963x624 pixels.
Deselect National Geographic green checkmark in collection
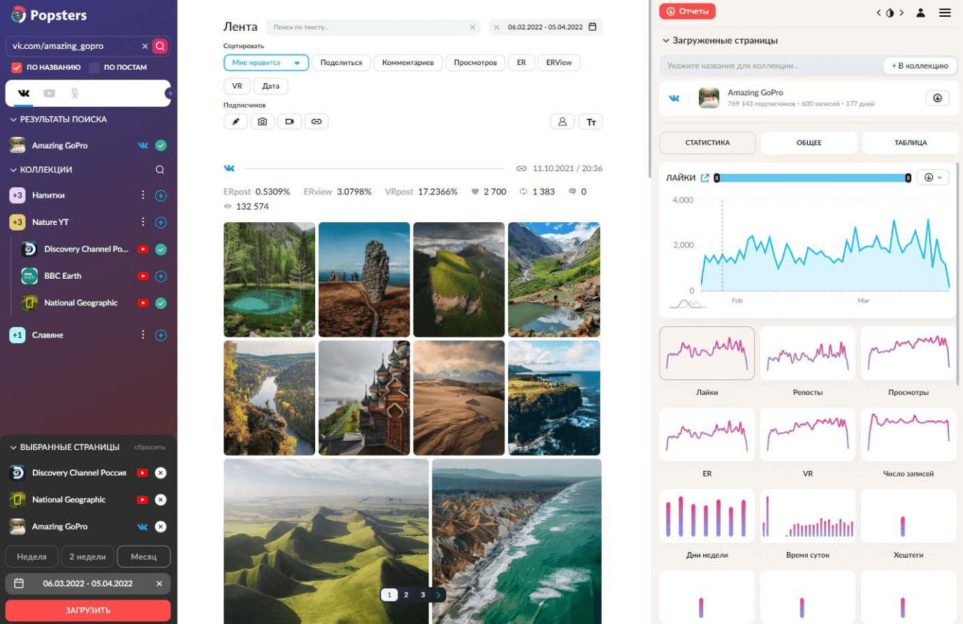pos(161,303)
